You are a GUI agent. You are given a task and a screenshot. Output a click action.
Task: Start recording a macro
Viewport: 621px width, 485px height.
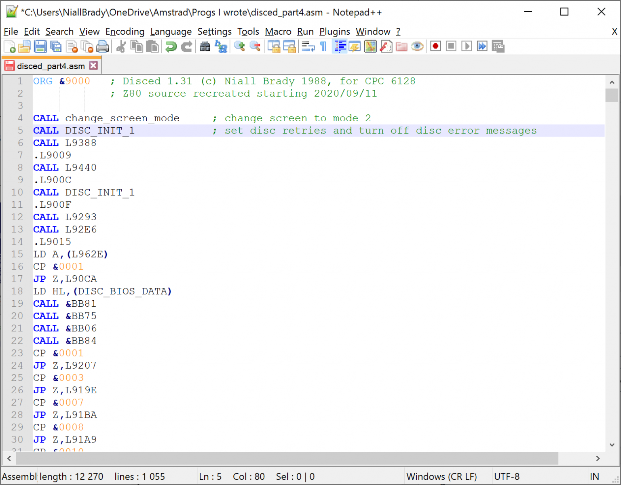(435, 46)
